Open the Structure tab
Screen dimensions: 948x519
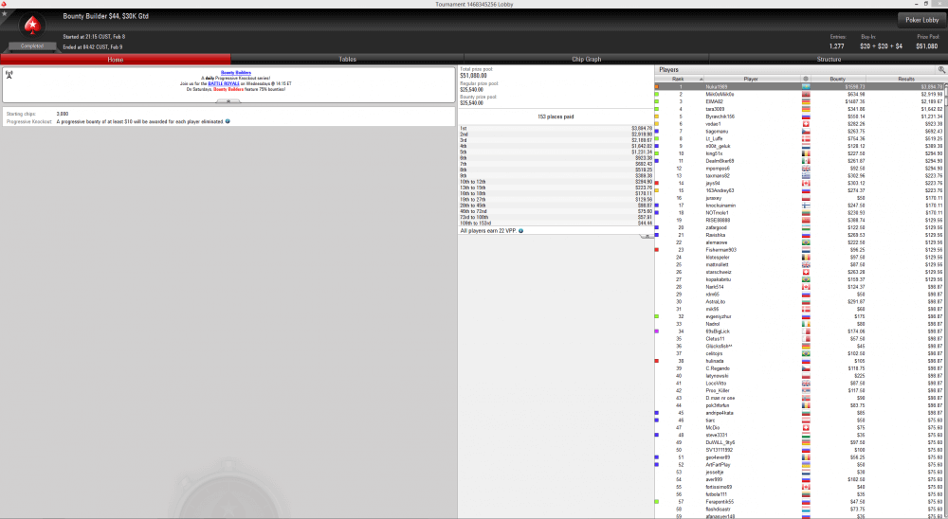pos(829,59)
